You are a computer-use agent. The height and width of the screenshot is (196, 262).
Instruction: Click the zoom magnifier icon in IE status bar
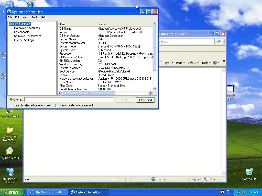tap(205, 179)
